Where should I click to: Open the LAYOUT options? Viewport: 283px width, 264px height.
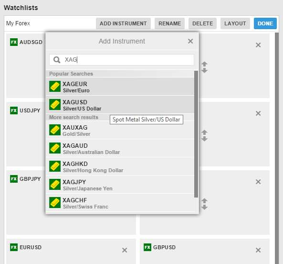[235, 23]
